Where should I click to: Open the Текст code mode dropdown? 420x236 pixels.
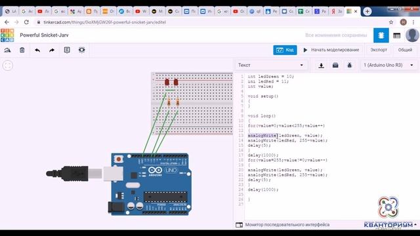pyautogui.click(x=271, y=65)
